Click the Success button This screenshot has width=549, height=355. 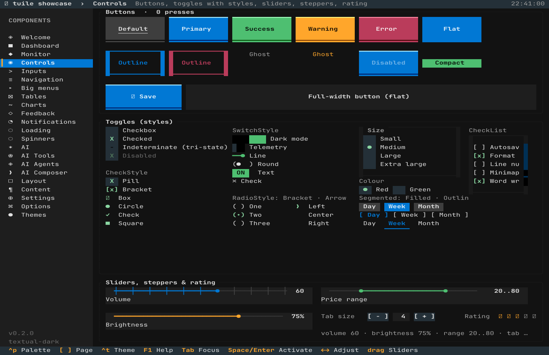[x=262, y=29]
